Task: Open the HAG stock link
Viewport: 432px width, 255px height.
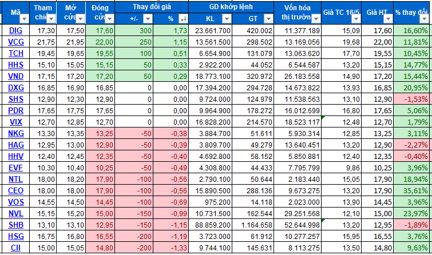Action: coord(15,145)
